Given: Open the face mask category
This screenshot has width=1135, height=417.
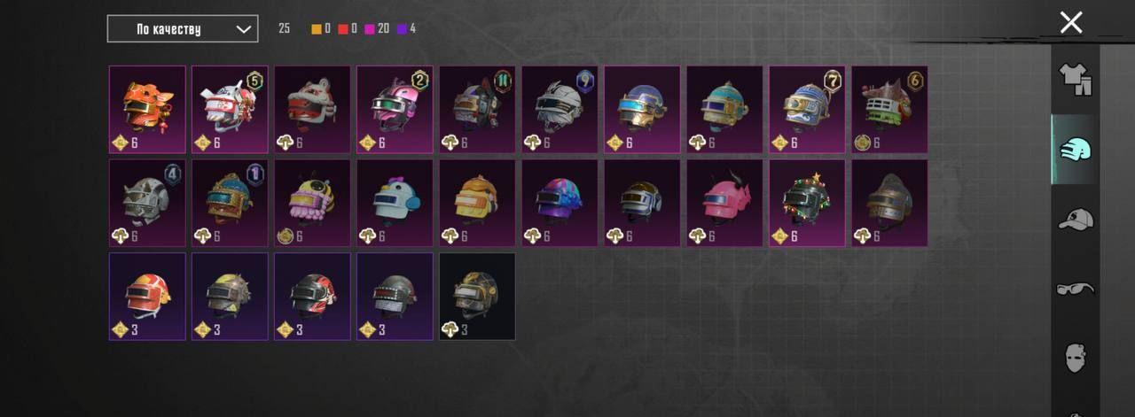Looking at the screenshot, I should click(x=1076, y=358).
